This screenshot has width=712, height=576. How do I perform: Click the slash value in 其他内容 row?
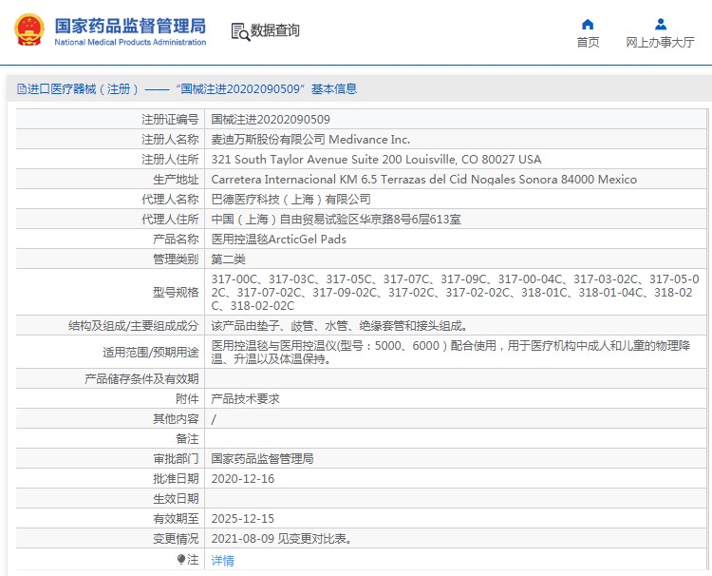point(214,419)
